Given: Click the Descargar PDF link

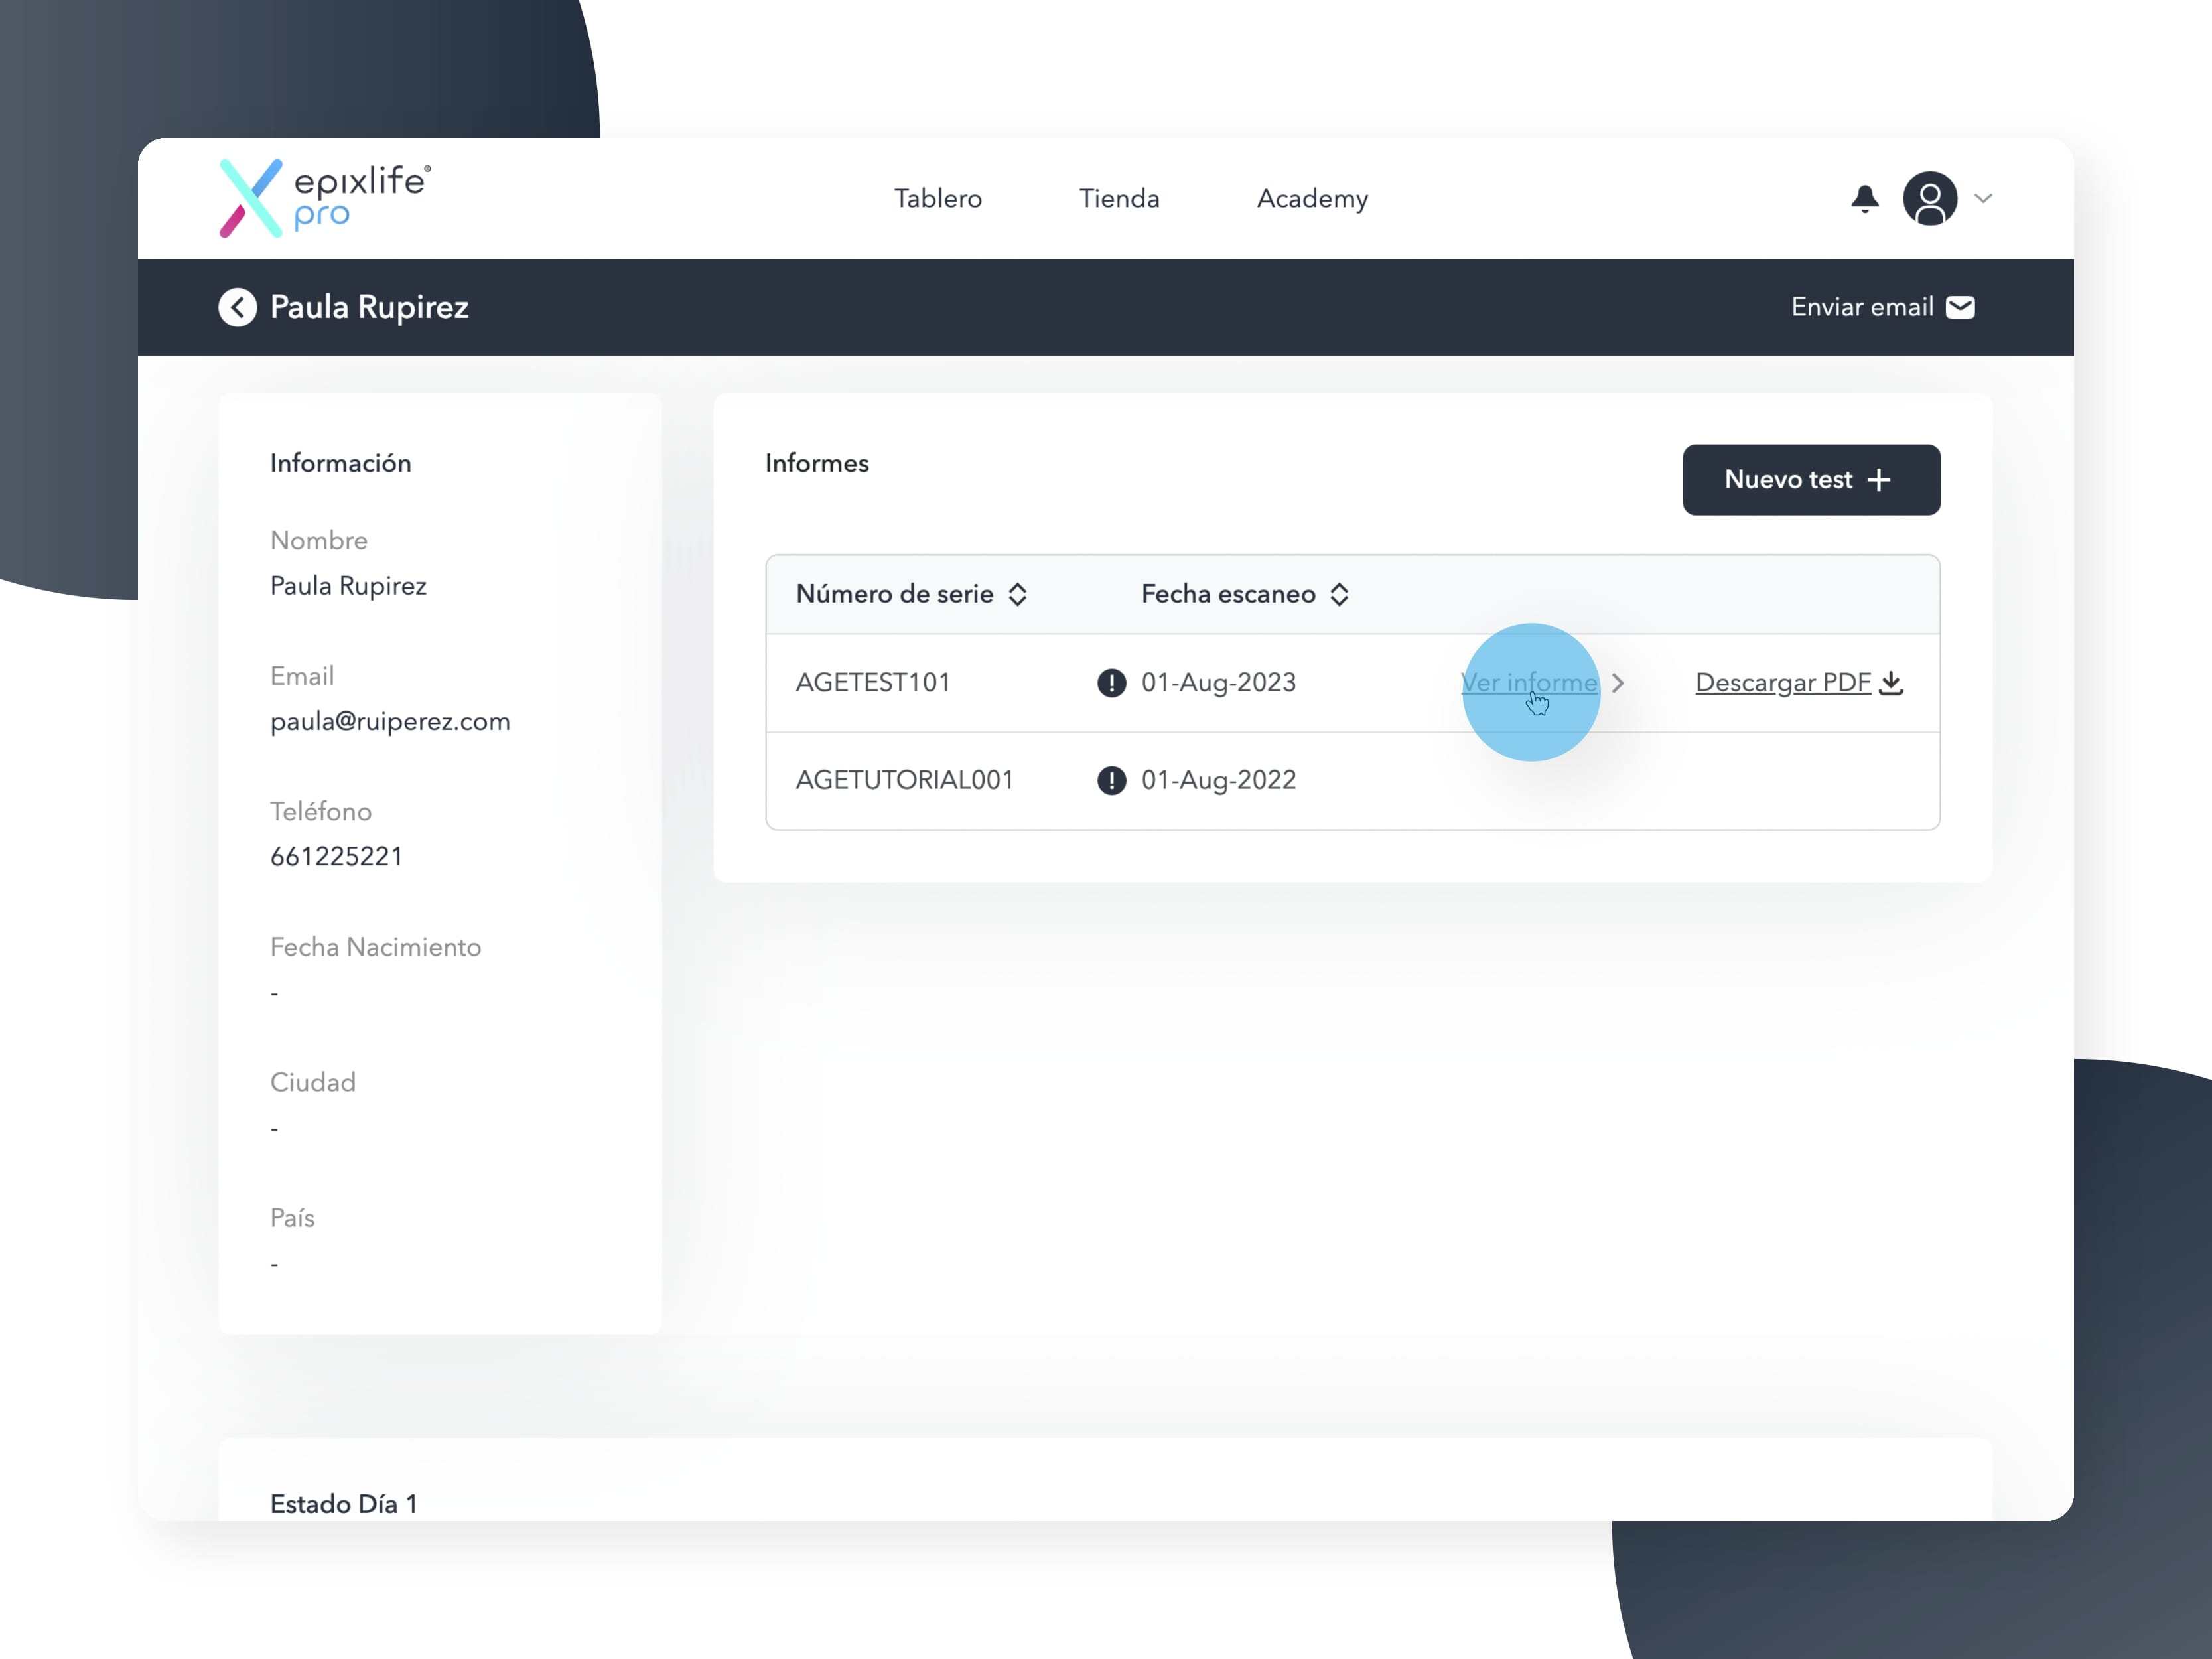Looking at the screenshot, I should [1782, 683].
